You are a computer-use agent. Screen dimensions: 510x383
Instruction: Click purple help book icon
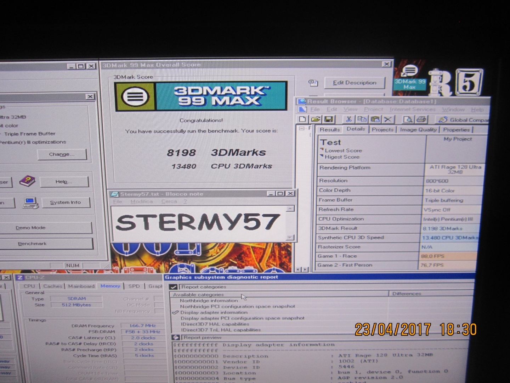pos(27,181)
